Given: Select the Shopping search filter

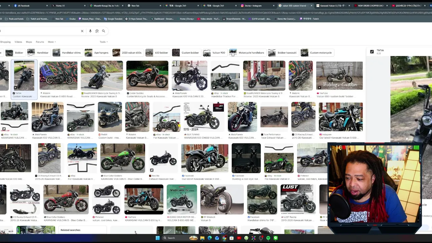Looking at the screenshot, I should coord(5,42).
